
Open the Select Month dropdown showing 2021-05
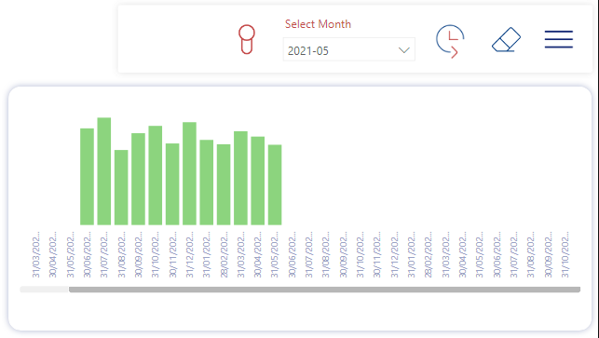(348, 49)
